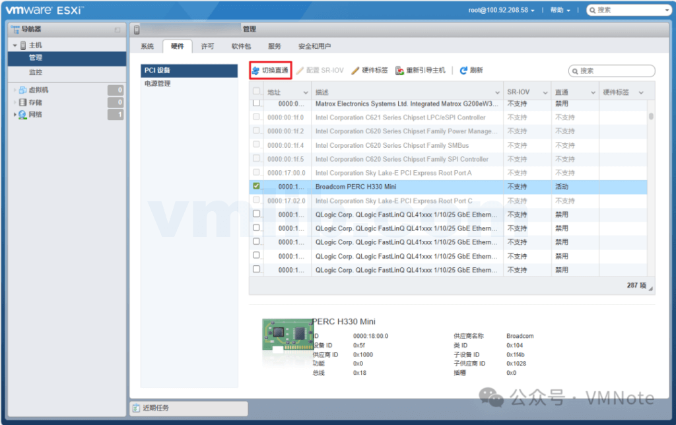Viewport: 676px width, 425px height.
Task: Check the Matrox Electronics device checkbox
Action: click(x=256, y=104)
